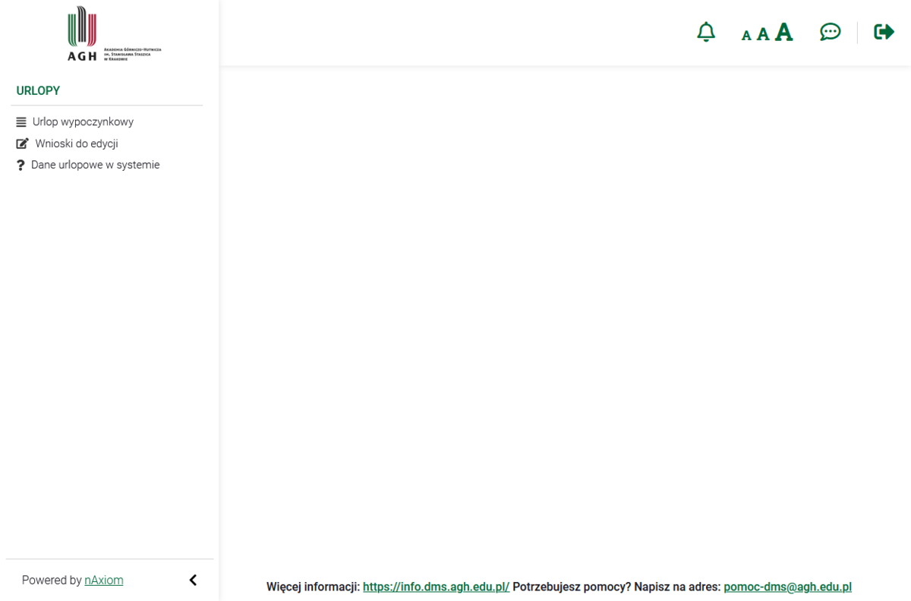This screenshot has width=911, height=601.
Task: Open the Urlop wypoczynkowy menu item
Action: click(83, 121)
